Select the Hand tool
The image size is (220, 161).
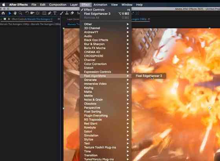coord(15,13)
